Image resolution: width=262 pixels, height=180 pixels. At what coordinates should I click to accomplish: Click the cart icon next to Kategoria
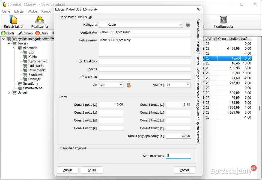188,25
